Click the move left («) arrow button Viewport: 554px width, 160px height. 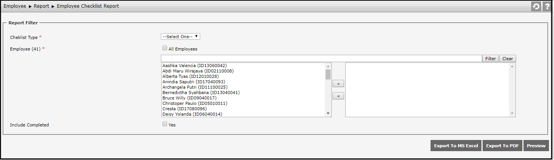[x=338, y=96]
